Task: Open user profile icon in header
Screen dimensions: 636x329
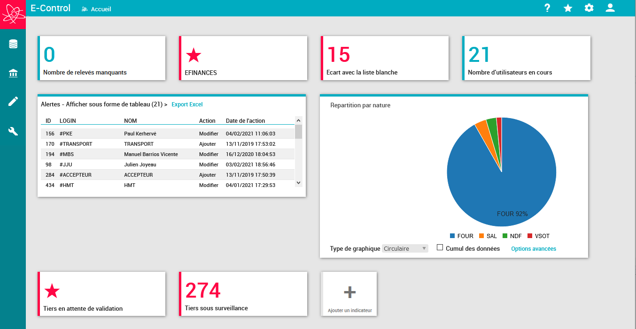Action: point(610,8)
